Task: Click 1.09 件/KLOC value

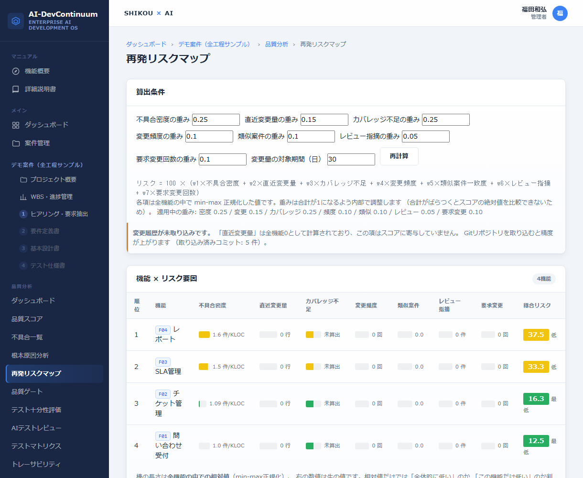Action: 227,403
